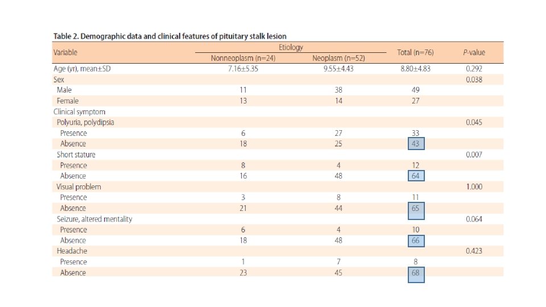Click the P-value column header
The width and height of the screenshot is (546, 307).
474,52
